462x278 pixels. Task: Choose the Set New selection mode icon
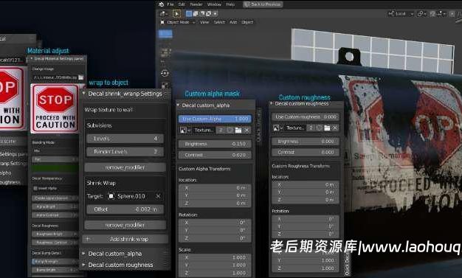tap(189, 13)
